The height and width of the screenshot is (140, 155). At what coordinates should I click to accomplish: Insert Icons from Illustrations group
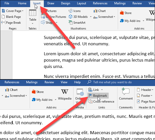point(75,11)
